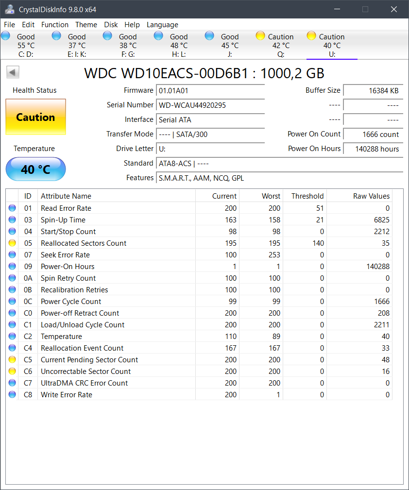The image size is (409, 490).
Task: Click status orb for Power Cycle Count
Action: point(12,301)
